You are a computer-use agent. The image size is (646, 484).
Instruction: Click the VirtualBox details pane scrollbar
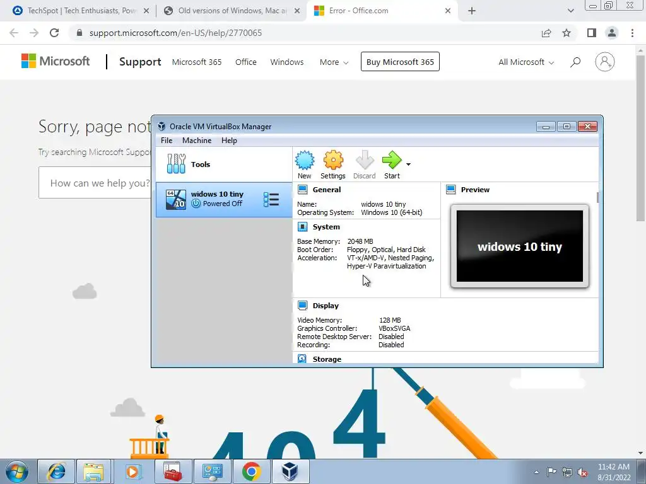(x=598, y=197)
